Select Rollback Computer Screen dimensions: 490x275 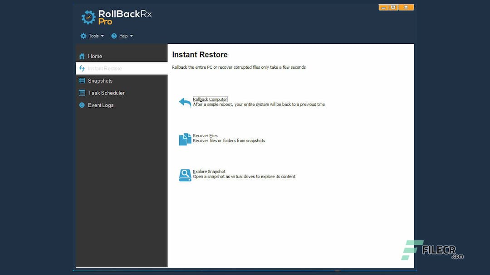pos(210,99)
